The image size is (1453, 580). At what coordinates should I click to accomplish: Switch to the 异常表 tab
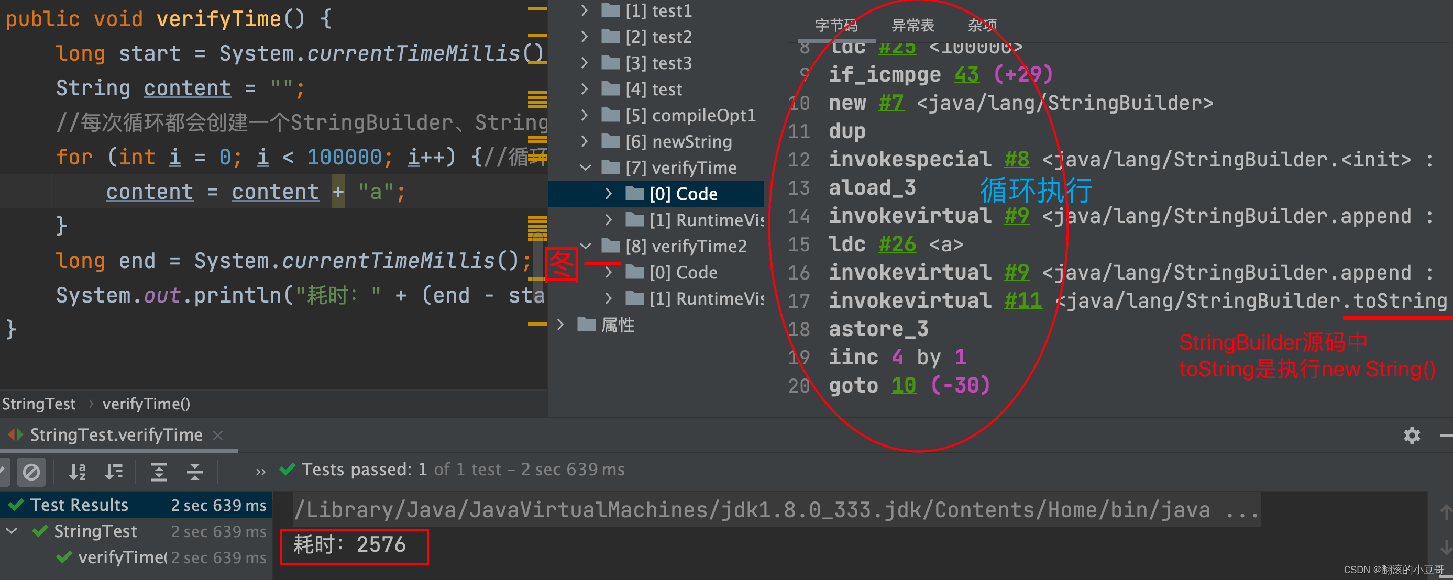pos(912,25)
